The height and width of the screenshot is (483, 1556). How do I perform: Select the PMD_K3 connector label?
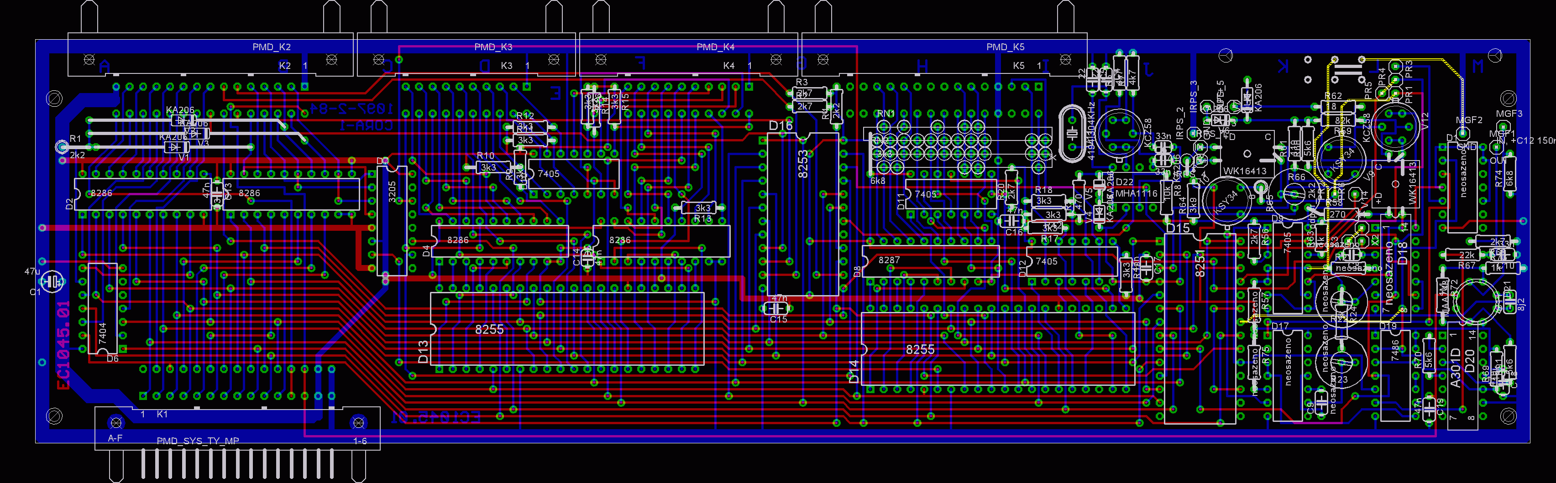tap(493, 47)
